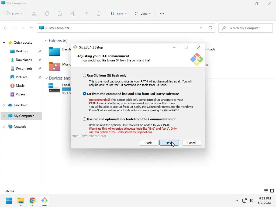Click the Pictures pin icon
The height and width of the screenshot is (207, 276).
pos(40,77)
